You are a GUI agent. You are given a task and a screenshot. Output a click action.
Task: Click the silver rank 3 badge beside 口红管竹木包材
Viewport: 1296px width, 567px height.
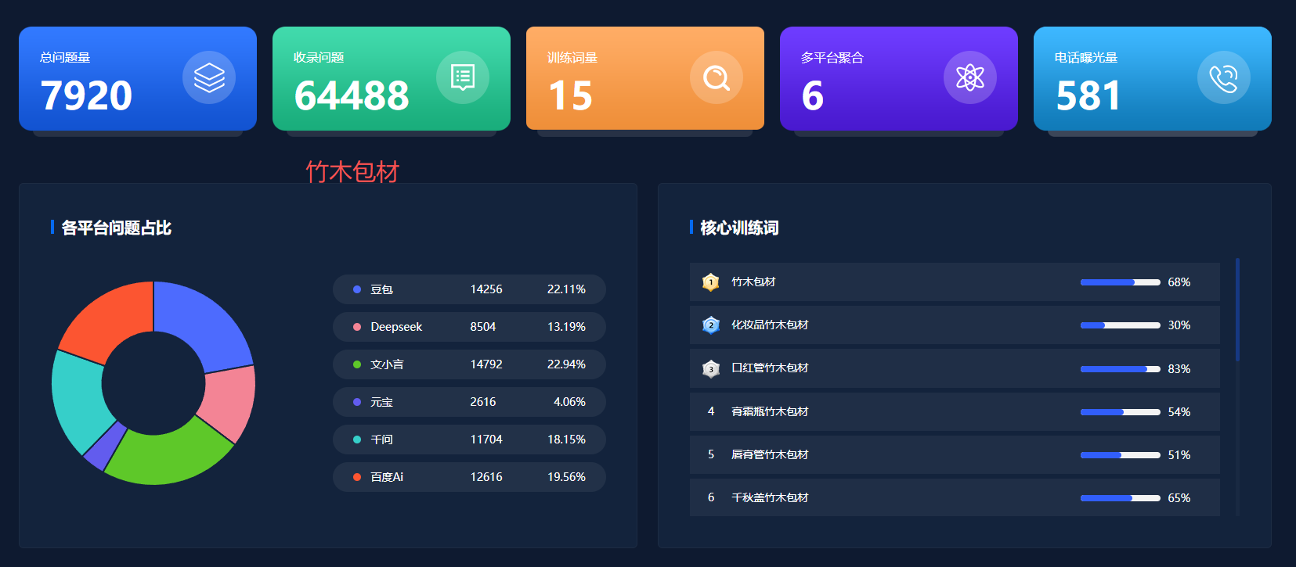coord(710,368)
